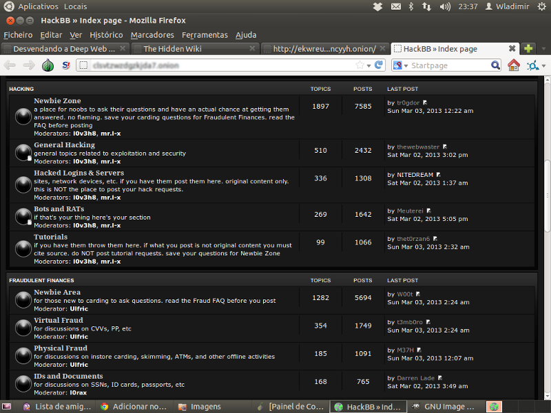
Task: Click the Forward arrow button
Action: pyautogui.click(x=29, y=65)
